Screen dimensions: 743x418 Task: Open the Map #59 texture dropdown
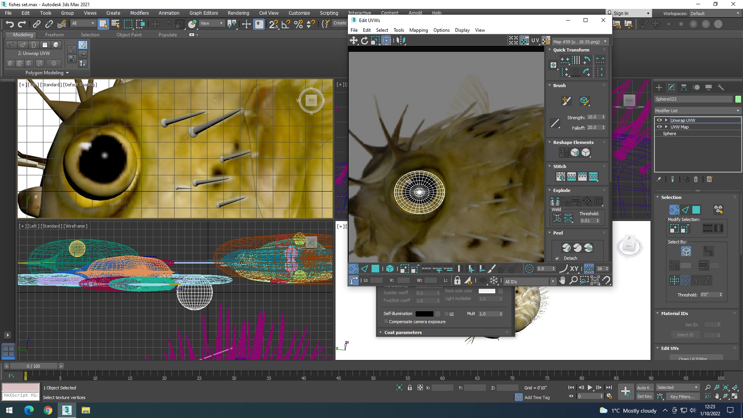pyautogui.click(x=580, y=41)
